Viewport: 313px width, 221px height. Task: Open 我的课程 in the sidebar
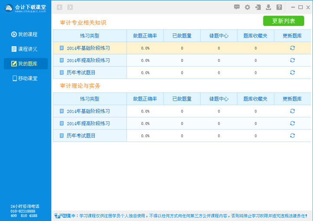25,35
